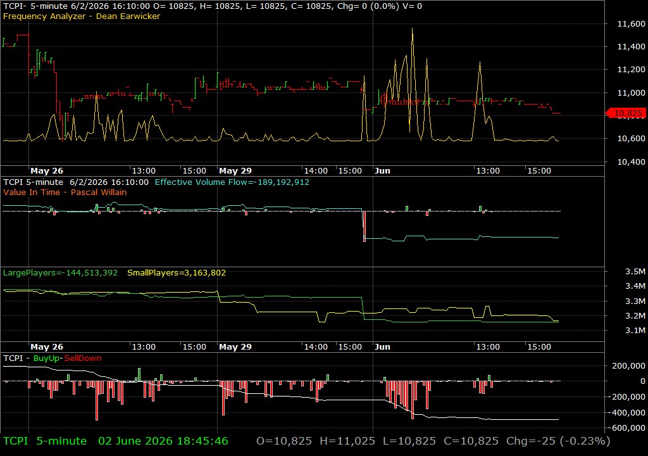Click the 10,600 price axis label
This screenshot has height=456, width=648.
[x=631, y=139]
